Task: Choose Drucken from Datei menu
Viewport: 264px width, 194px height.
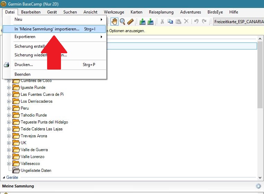Action: [54, 65]
